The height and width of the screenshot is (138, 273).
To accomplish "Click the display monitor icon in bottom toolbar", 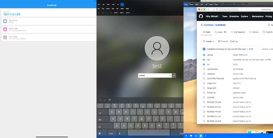I will 196,135.
